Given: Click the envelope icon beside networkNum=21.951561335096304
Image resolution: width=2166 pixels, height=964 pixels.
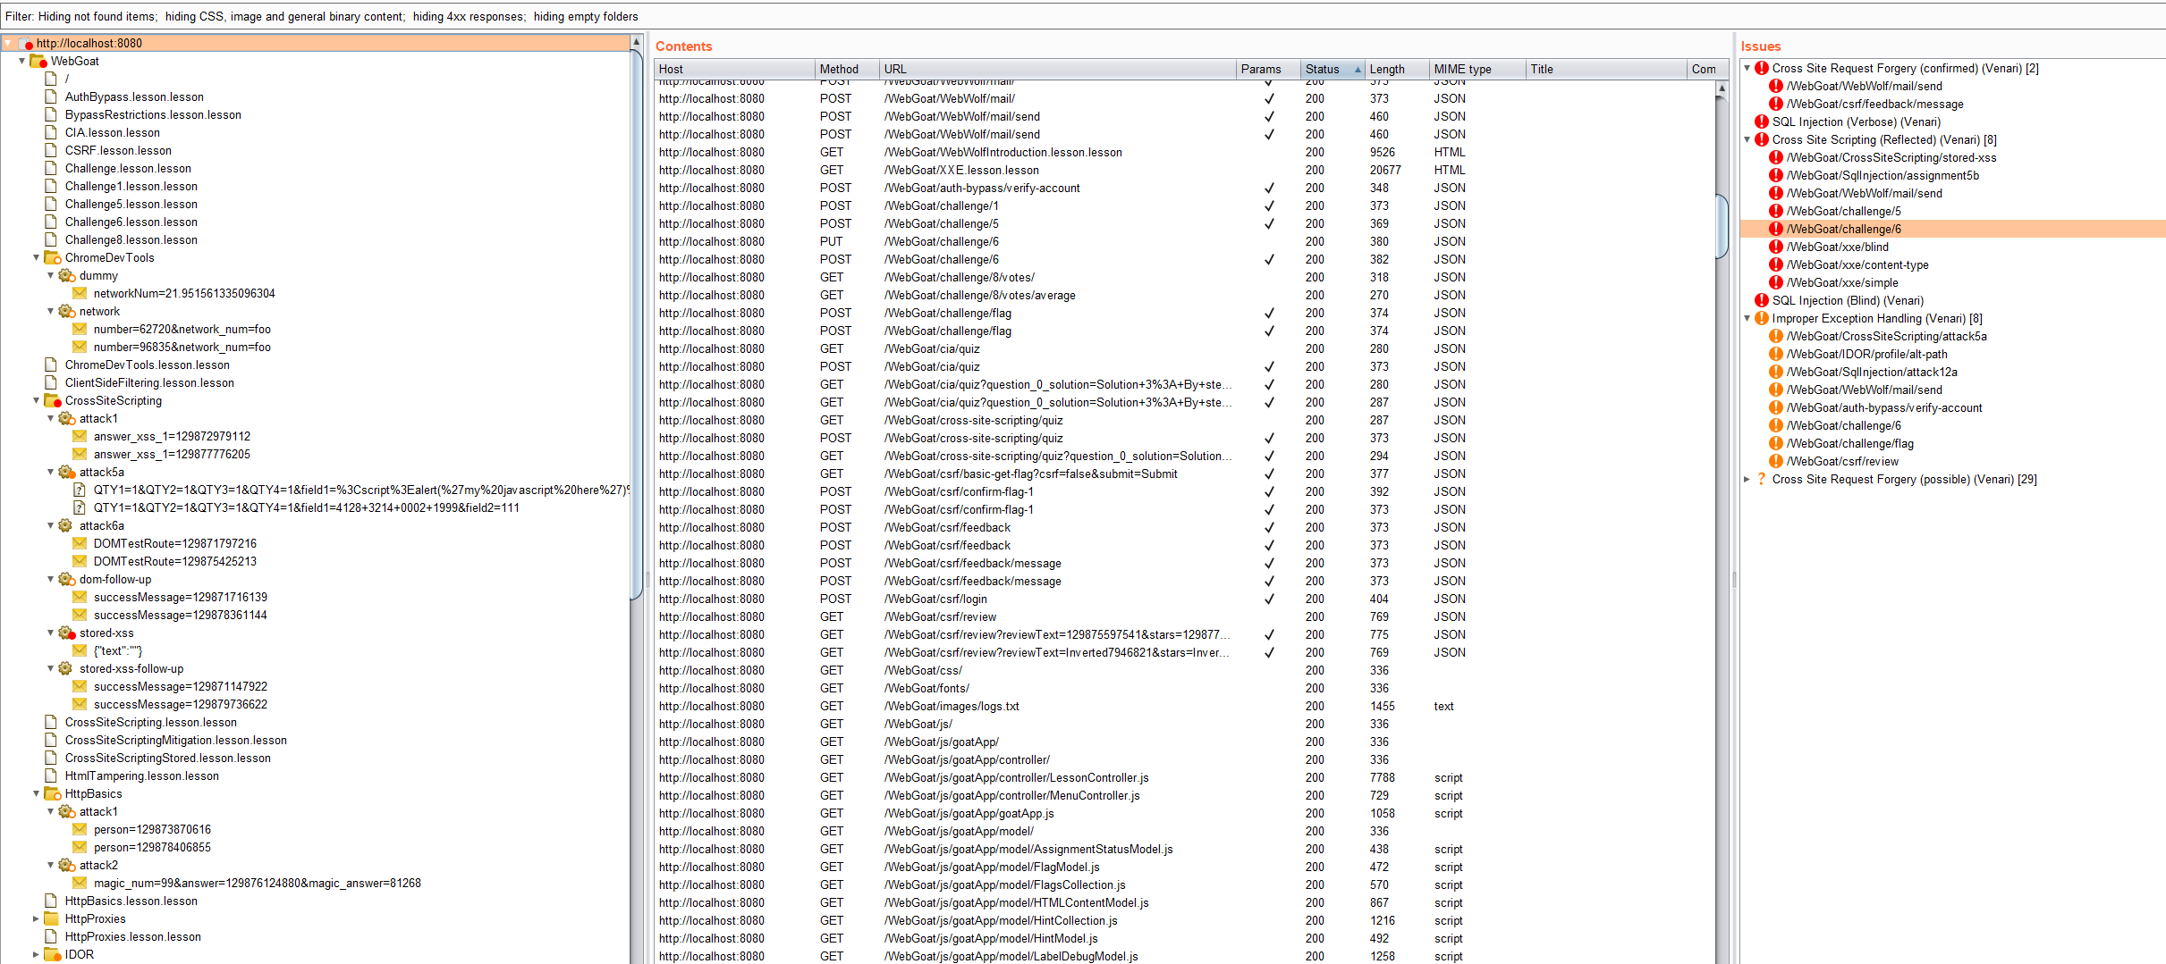Looking at the screenshot, I should (x=80, y=293).
